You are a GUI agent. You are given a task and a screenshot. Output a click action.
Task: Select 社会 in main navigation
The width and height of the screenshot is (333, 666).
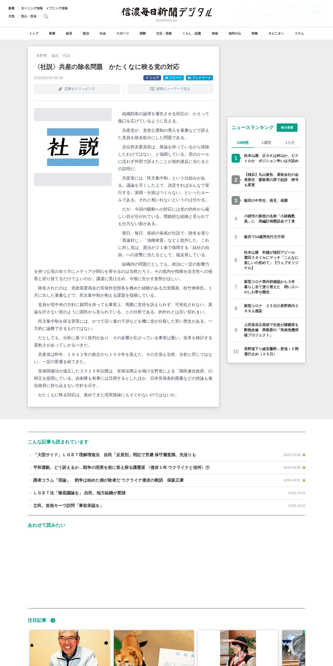coord(103,33)
